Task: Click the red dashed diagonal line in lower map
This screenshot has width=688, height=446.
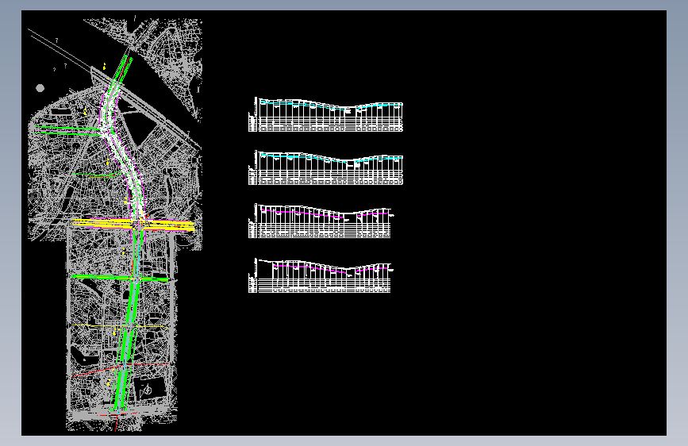Action: point(120,369)
